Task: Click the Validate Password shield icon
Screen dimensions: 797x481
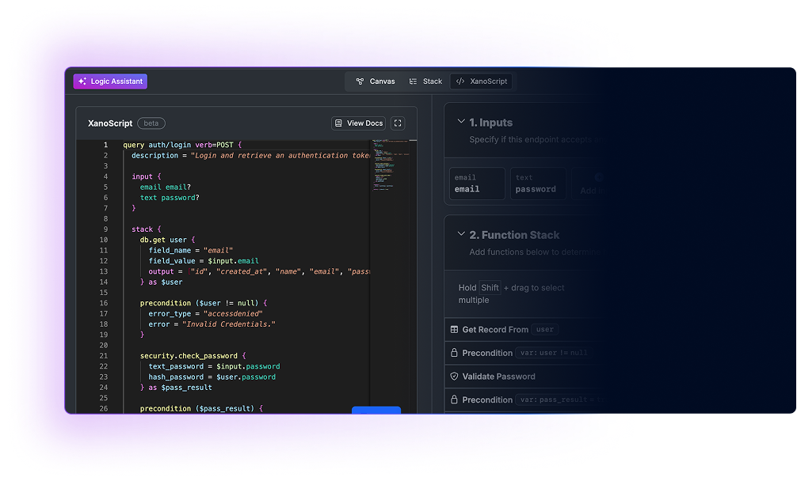Action: pyautogui.click(x=455, y=377)
